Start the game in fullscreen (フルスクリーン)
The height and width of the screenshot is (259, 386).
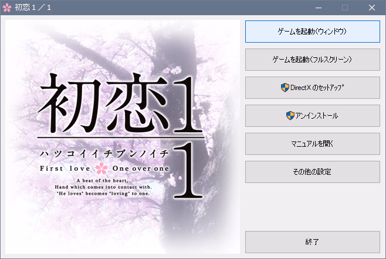coord(313,60)
